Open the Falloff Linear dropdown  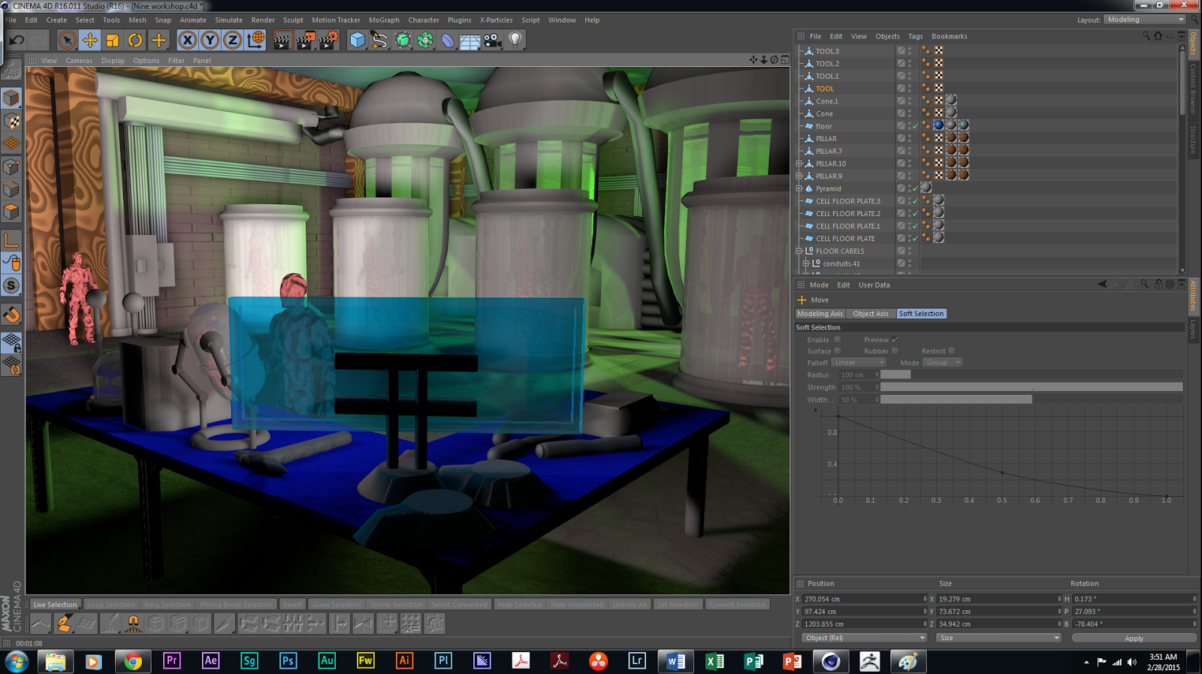pyautogui.click(x=859, y=363)
